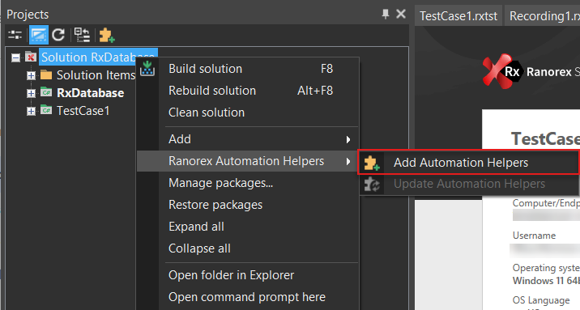Click the Projects panel title
Viewport: 580px width, 310px height.
coord(28,15)
